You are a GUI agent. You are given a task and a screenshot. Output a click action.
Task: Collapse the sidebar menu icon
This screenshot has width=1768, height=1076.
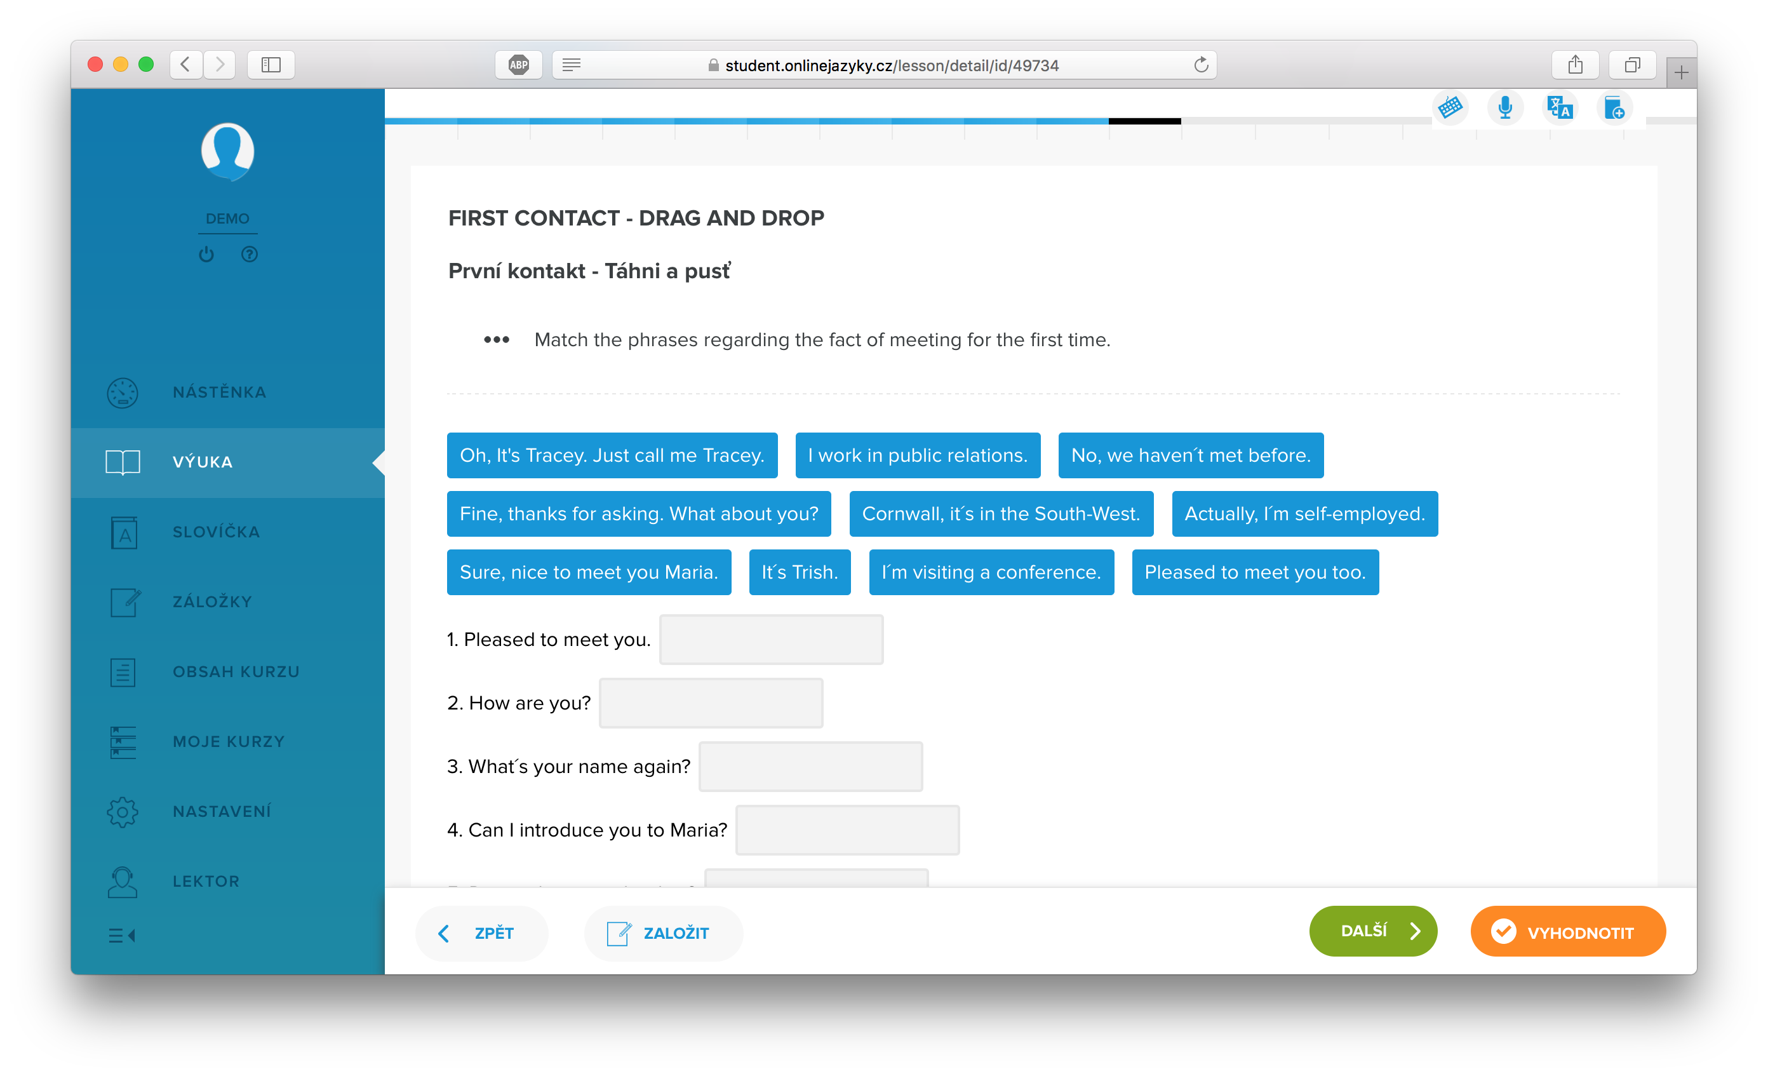coord(121,936)
